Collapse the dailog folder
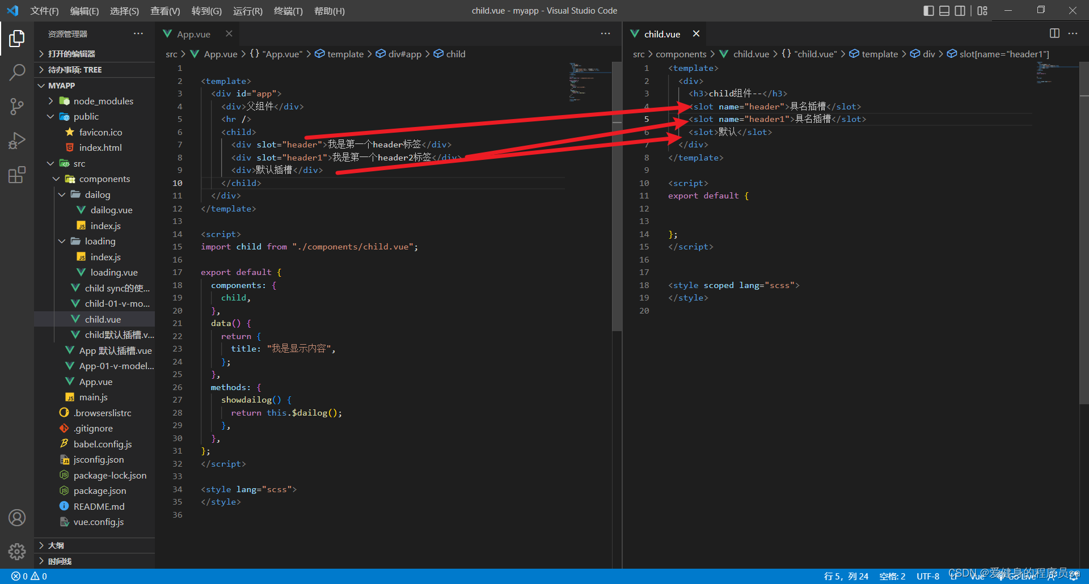Viewport: 1089px width, 584px height. 95,194
